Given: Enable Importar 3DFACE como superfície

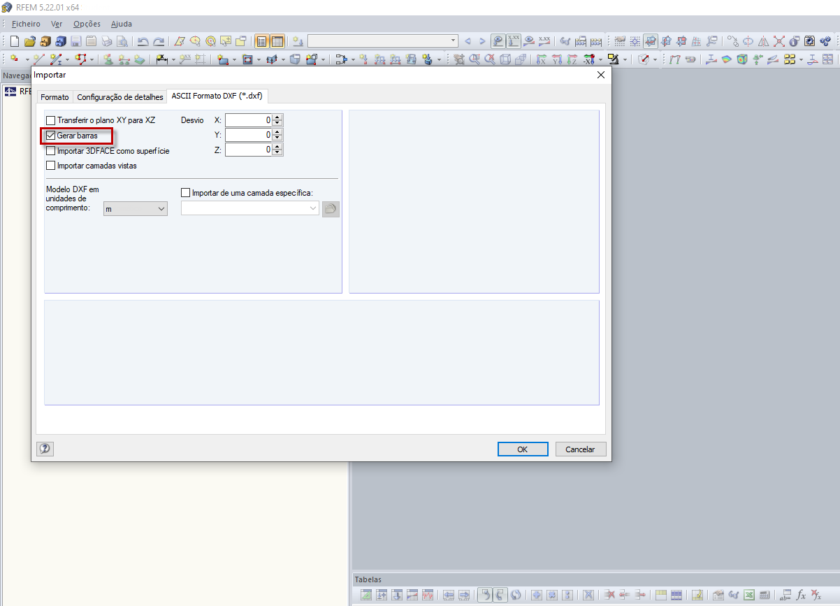Looking at the screenshot, I should [50, 150].
